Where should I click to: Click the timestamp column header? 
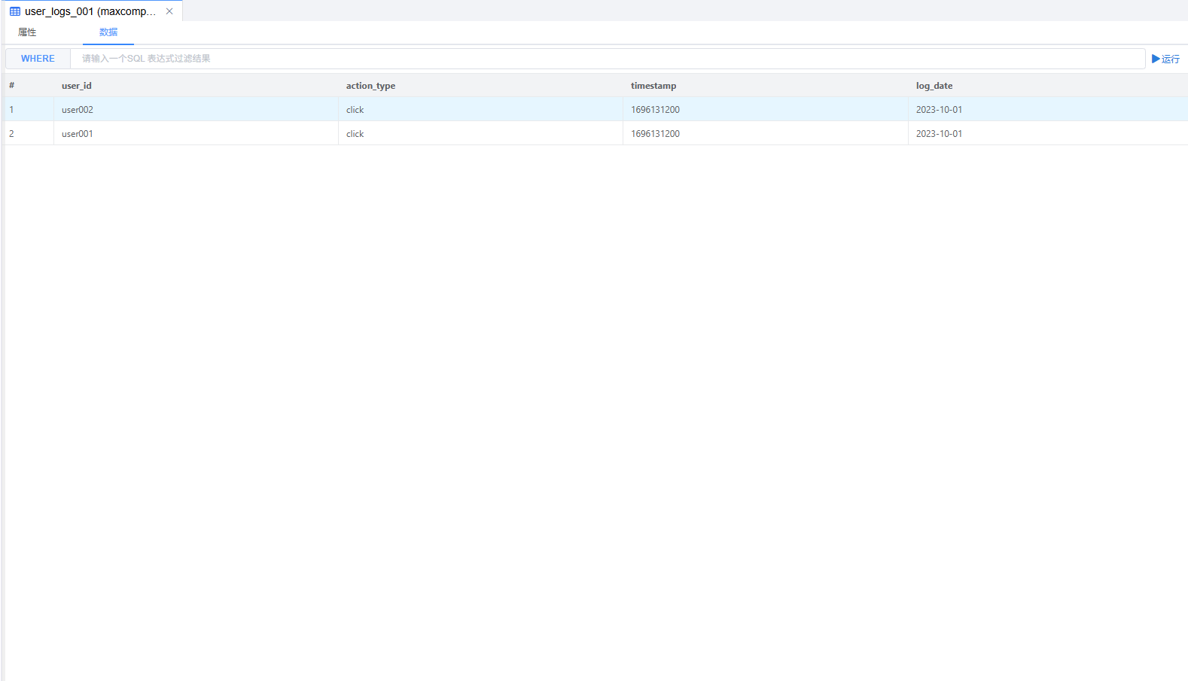click(653, 86)
